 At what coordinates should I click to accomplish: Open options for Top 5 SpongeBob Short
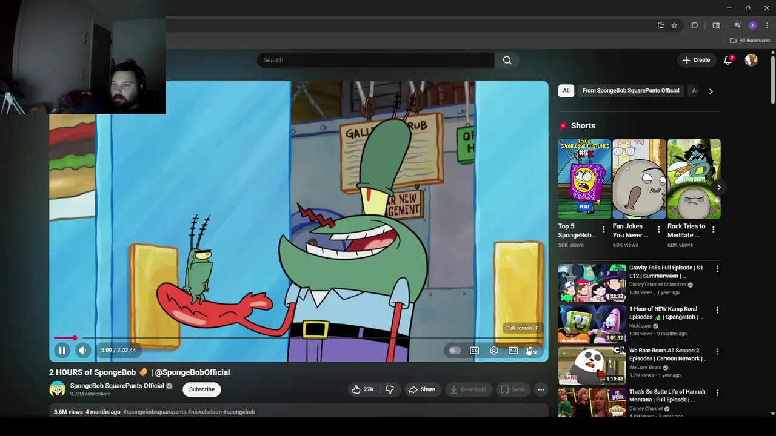pyautogui.click(x=603, y=230)
